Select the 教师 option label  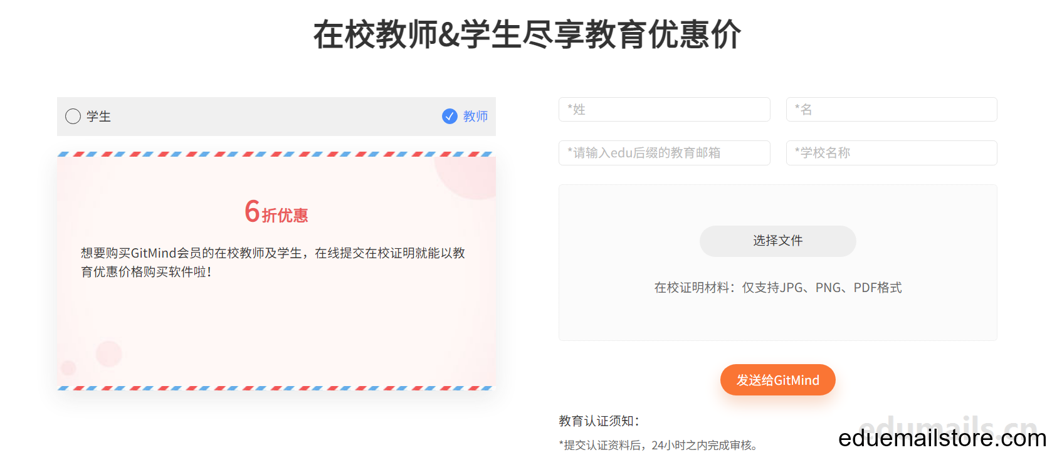[475, 117]
